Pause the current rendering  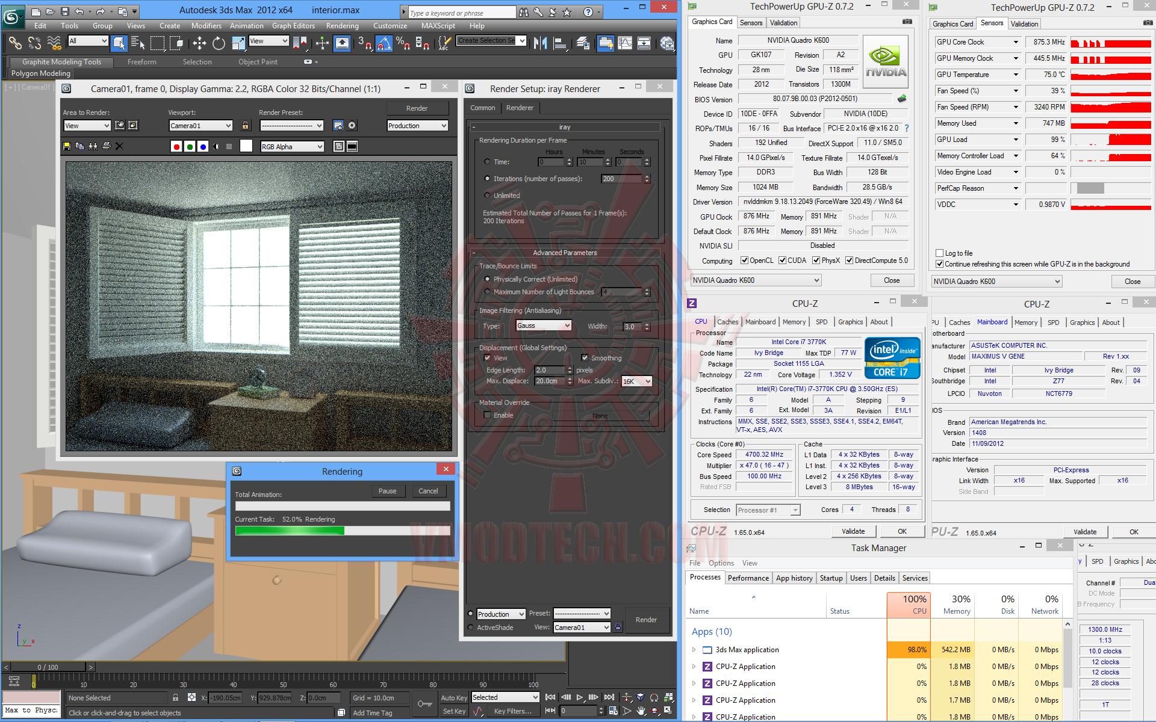point(387,491)
